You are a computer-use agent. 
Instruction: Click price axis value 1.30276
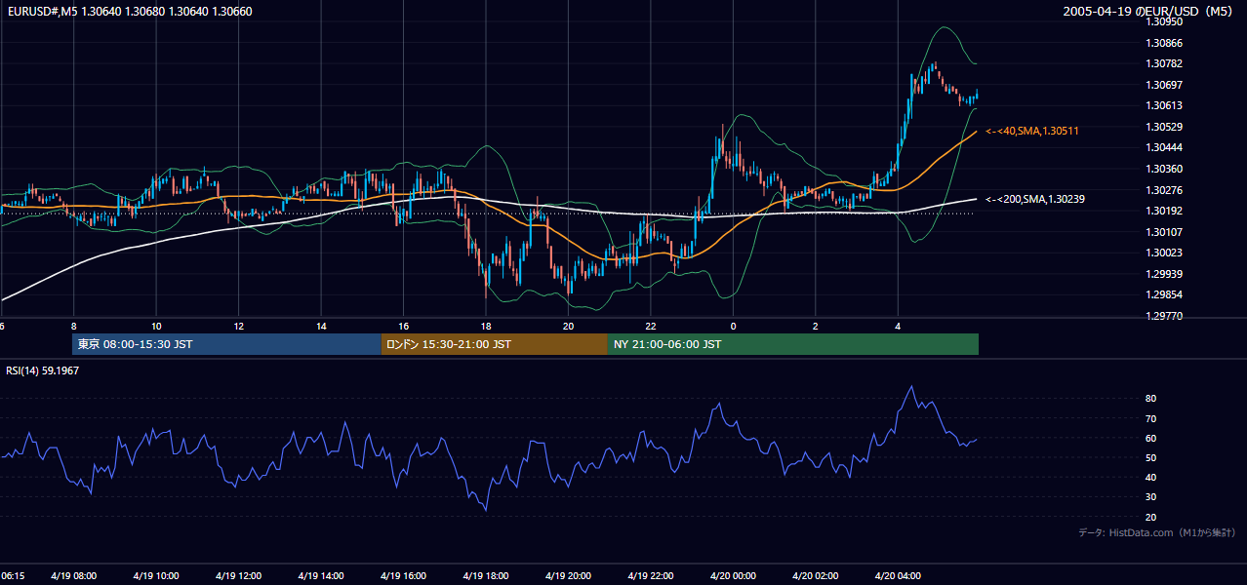(x=1165, y=190)
